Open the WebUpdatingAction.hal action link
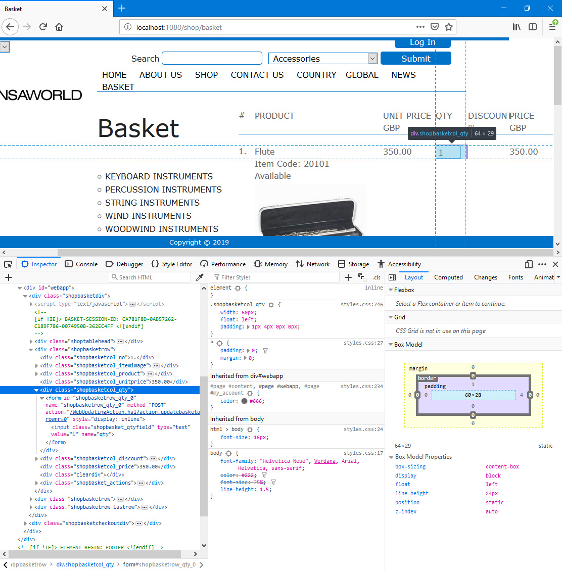The width and height of the screenshot is (562, 571). tap(135, 412)
